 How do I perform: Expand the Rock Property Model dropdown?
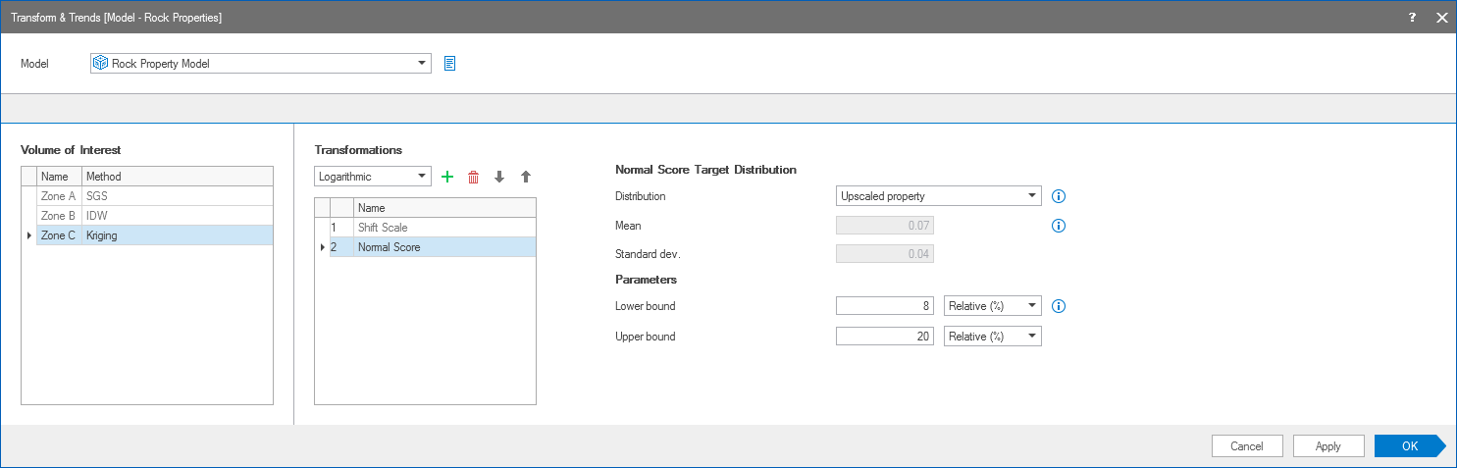422,64
